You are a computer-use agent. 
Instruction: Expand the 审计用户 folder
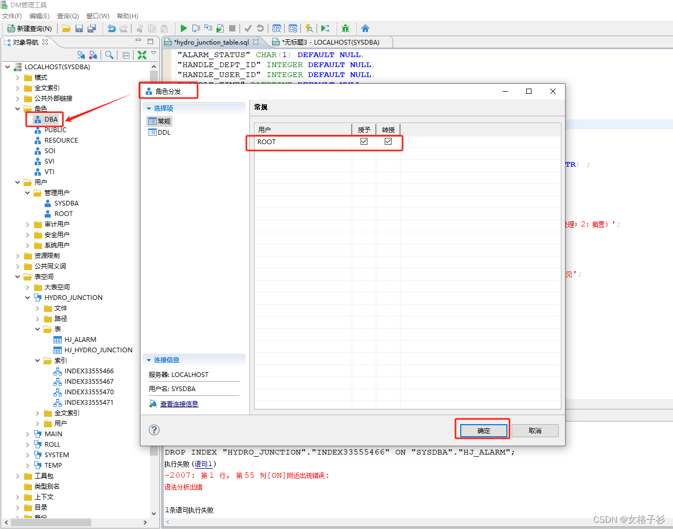point(27,224)
